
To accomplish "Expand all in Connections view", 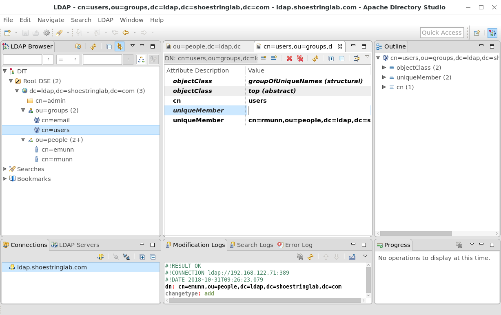I will click(142, 257).
